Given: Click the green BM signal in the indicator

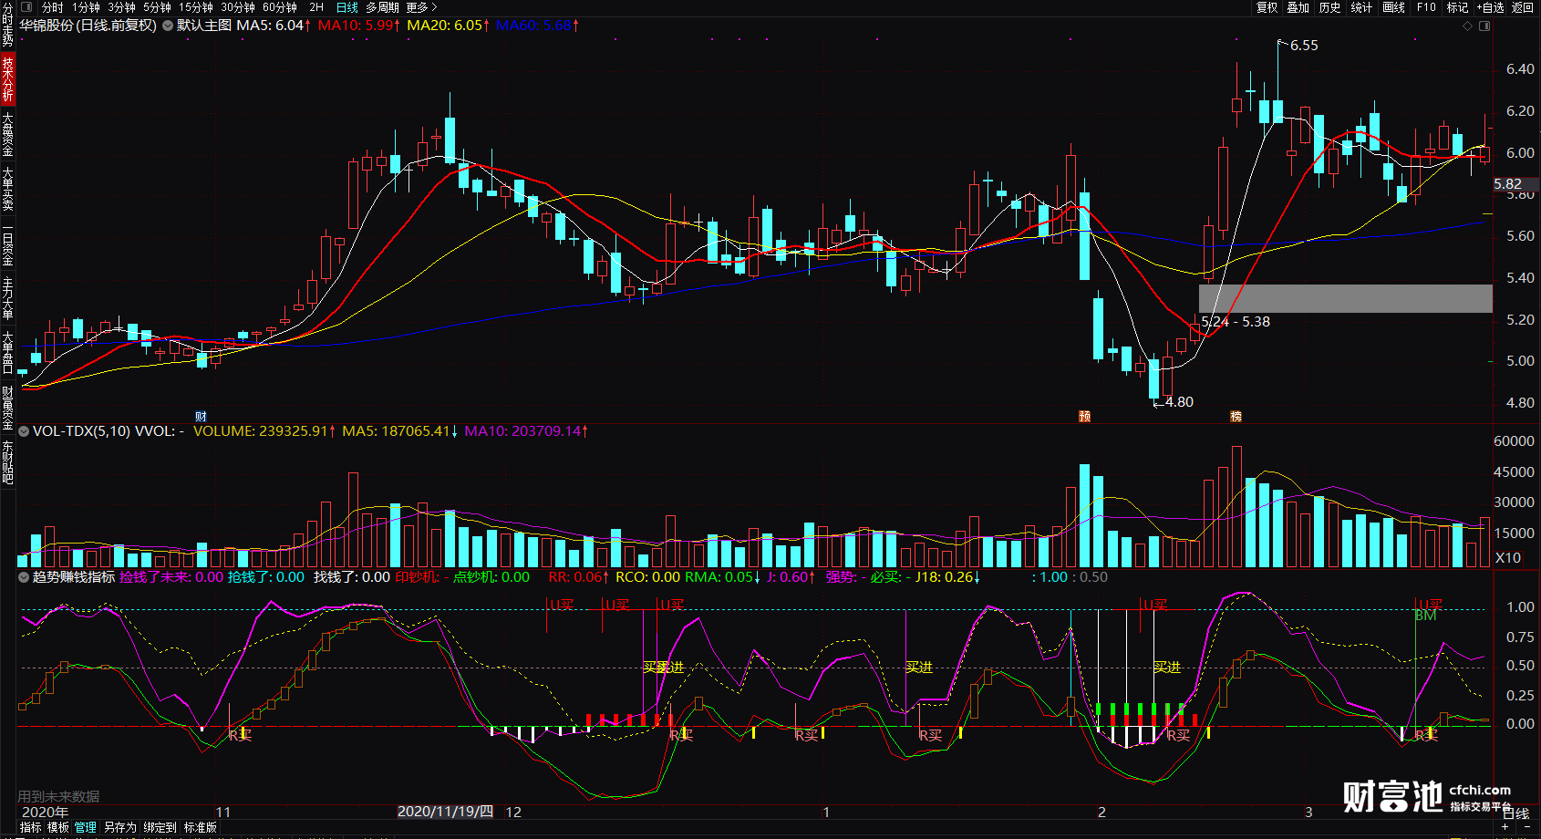Looking at the screenshot, I should coord(1425,616).
